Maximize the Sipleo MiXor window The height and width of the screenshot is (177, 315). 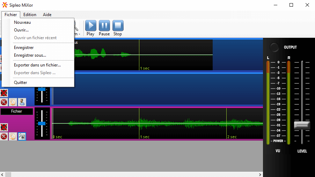(291, 5)
